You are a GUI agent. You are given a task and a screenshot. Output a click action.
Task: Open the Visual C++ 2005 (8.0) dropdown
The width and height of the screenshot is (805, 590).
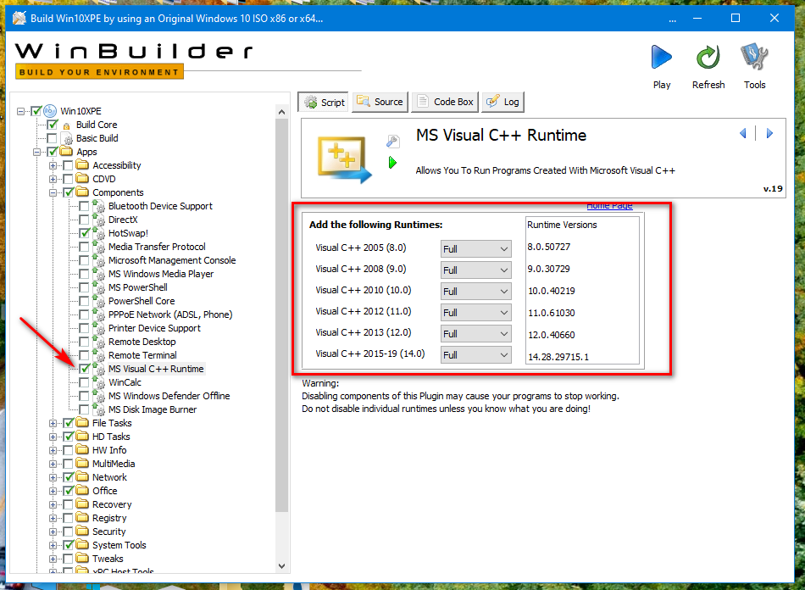click(476, 249)
